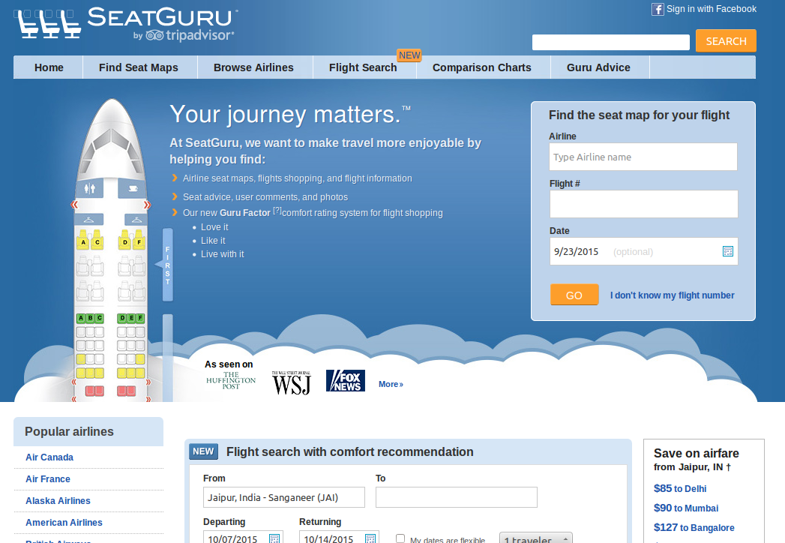Click yellow seat A in first class

point(83,241)
